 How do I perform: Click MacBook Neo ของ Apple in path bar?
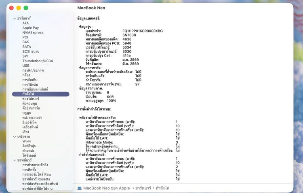point(107,188)
